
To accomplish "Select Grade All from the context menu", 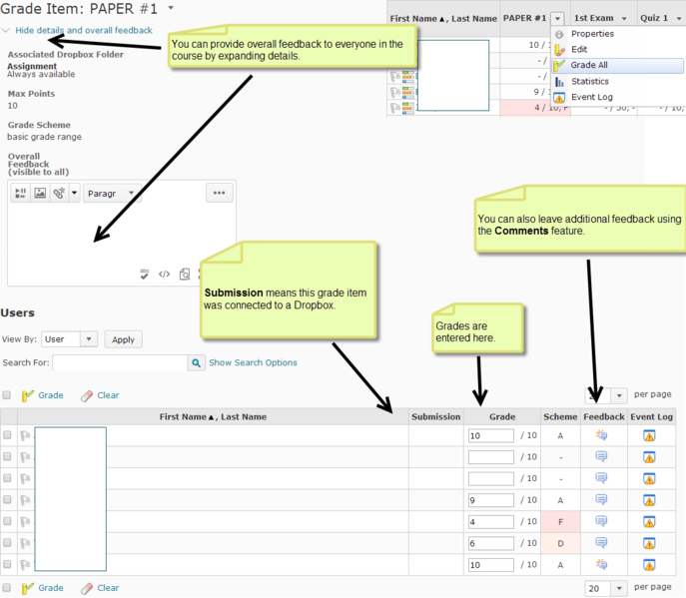I will 589,66.
